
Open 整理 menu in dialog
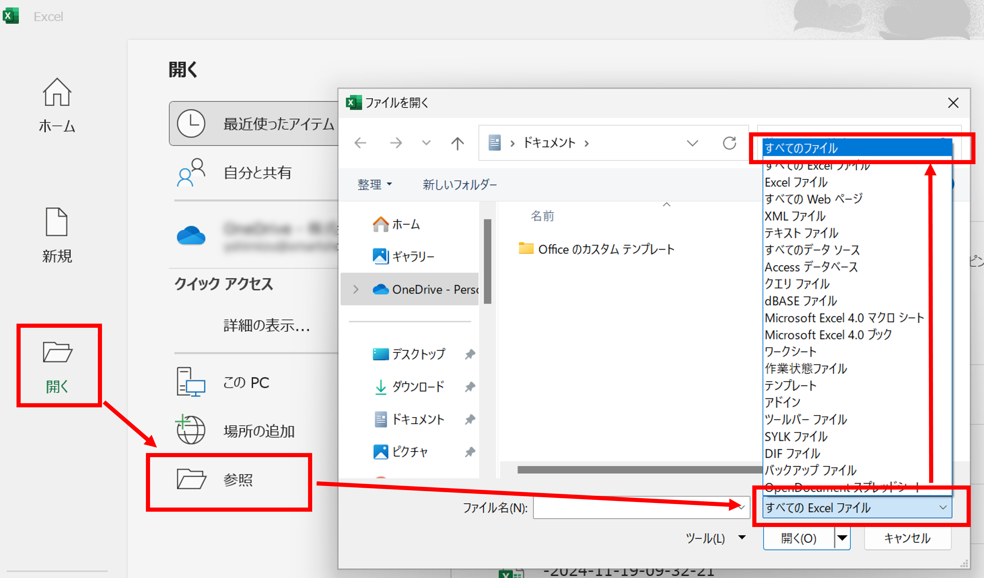375,184
